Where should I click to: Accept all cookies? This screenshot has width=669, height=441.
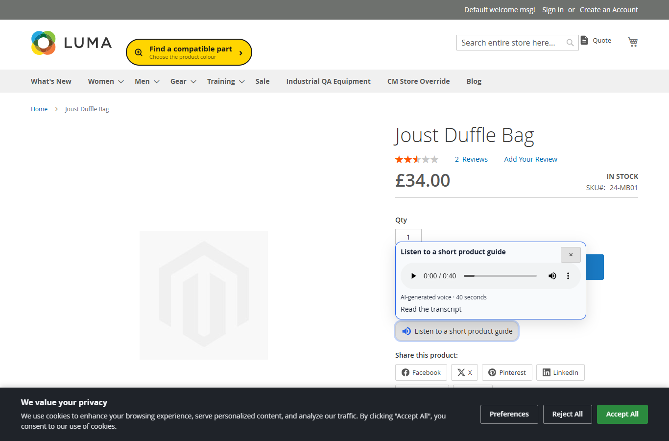tap(622, 414)
